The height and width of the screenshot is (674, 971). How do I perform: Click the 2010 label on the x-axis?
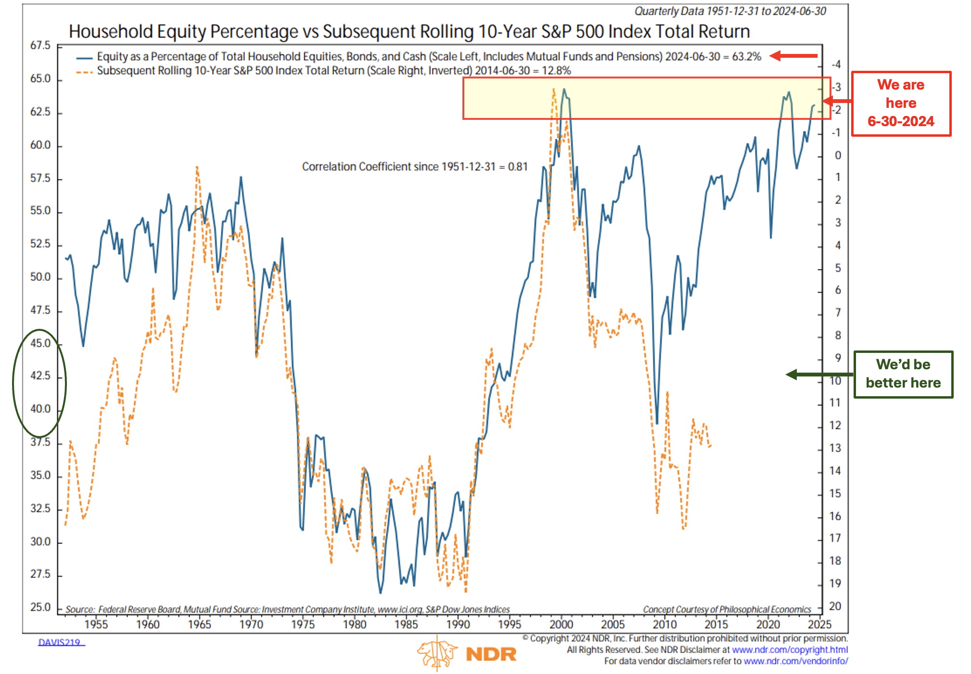[664, 625]
